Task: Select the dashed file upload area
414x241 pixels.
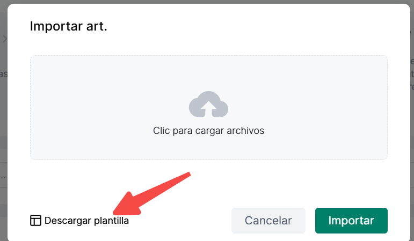Action: 209,107
